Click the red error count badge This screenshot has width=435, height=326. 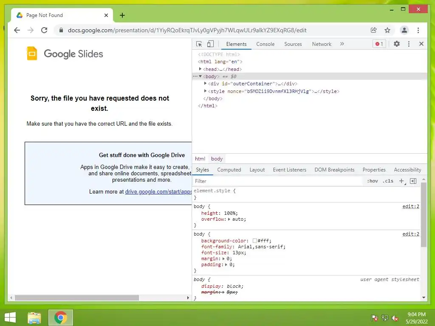[x=379, y=44]
